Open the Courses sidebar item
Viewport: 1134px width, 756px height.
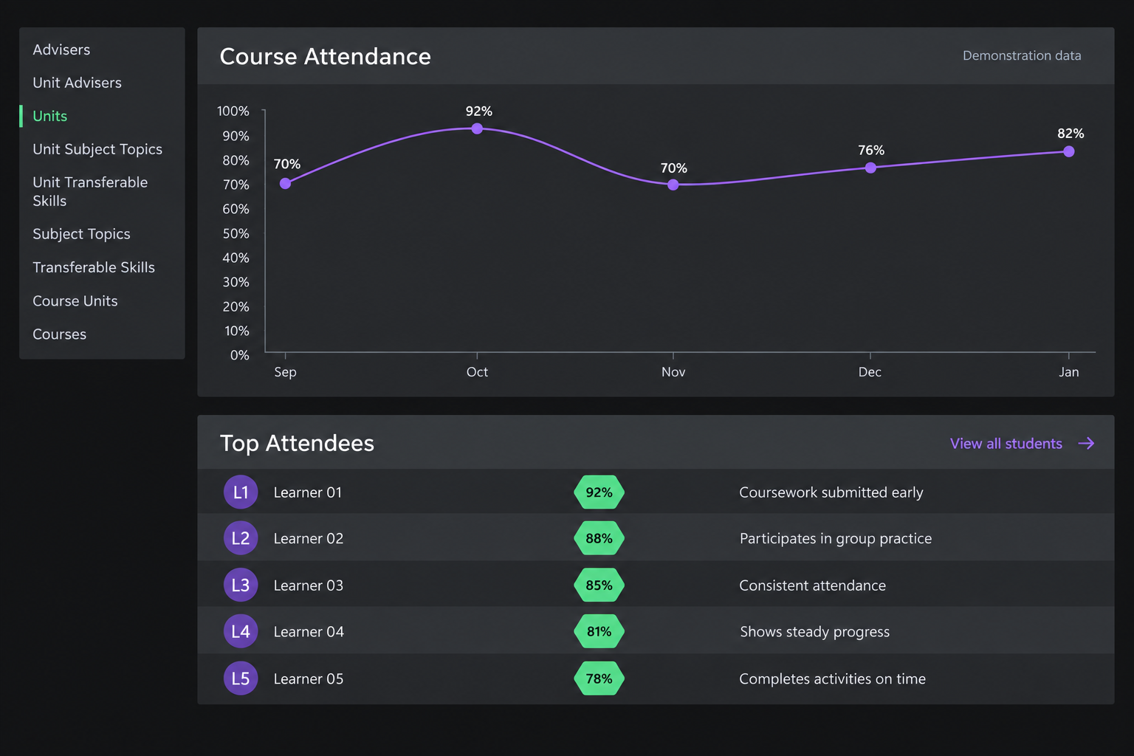click(x=59, y=334)
